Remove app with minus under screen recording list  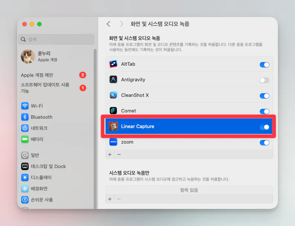(x=119, y=155)
